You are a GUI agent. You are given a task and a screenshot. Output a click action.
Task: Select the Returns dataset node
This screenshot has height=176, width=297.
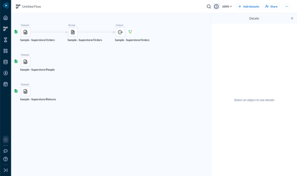pos(26,91)
